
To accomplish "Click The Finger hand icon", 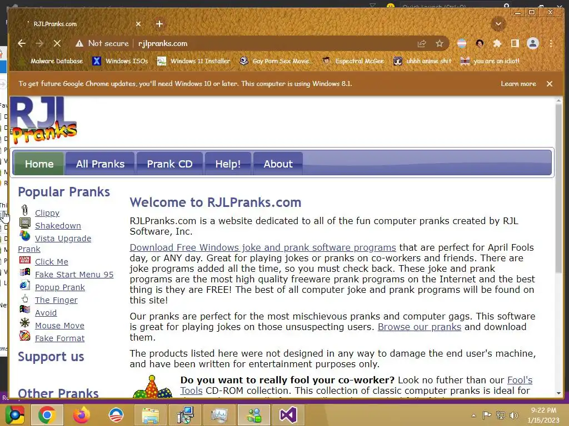I will [x=24, y=298].
